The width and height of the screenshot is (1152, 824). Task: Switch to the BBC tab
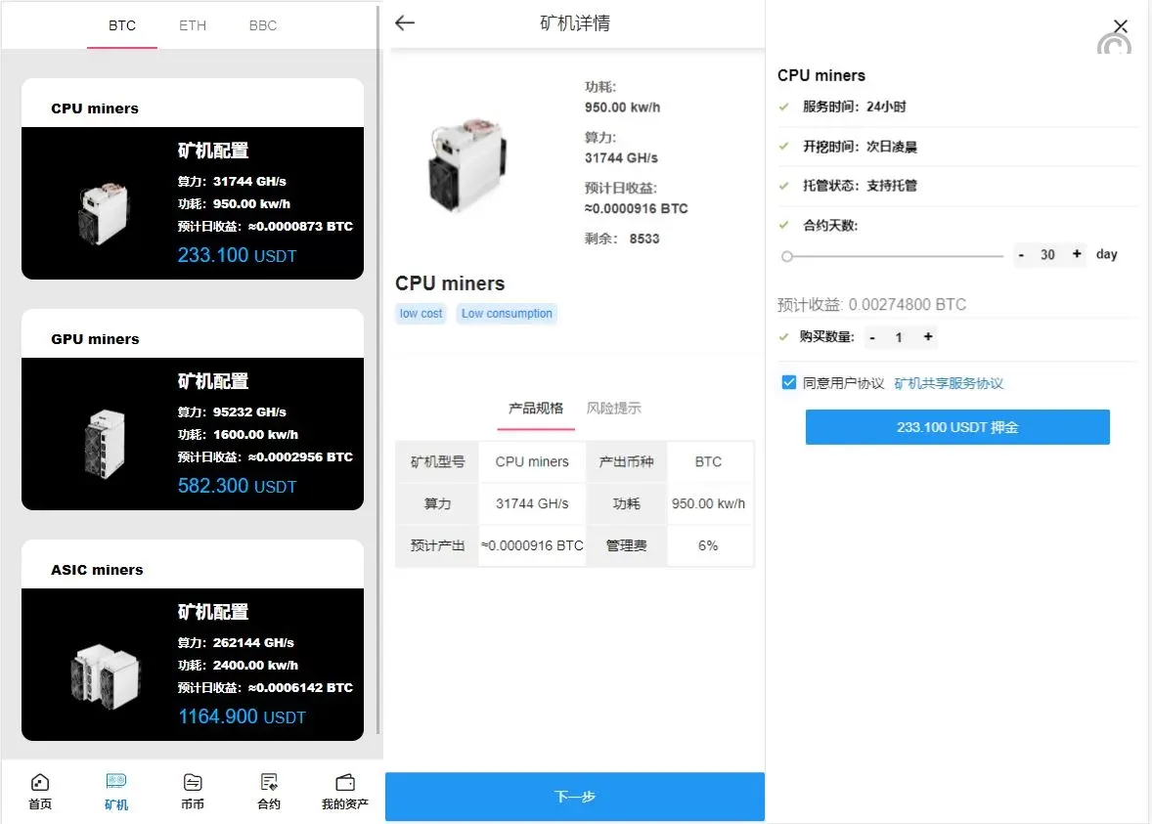[263, 25]
